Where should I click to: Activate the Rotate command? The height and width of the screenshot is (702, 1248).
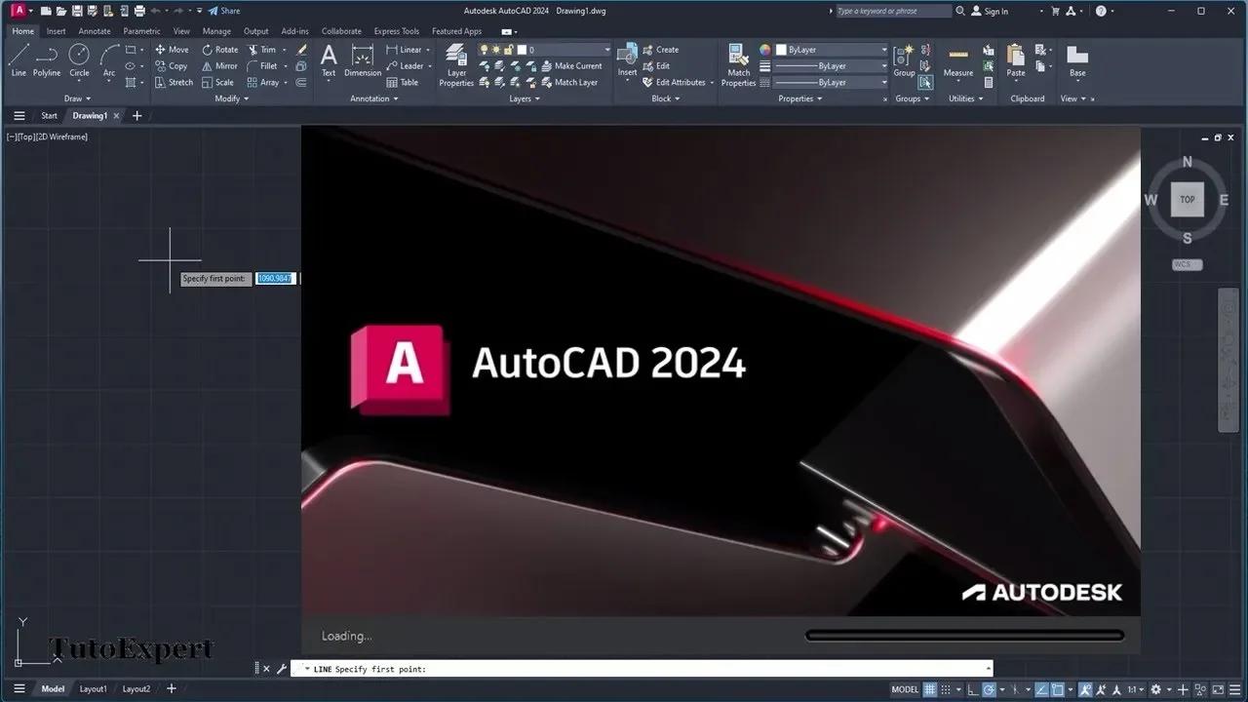point(219,50)
